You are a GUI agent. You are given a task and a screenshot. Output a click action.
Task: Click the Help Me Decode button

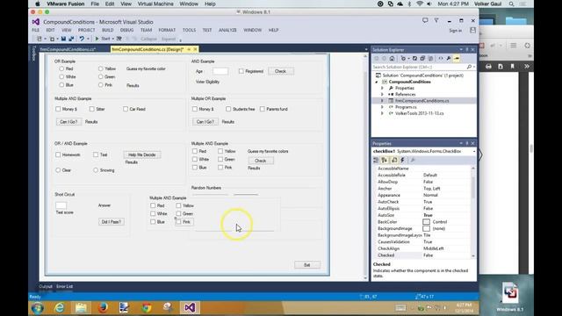click(142, 154)
